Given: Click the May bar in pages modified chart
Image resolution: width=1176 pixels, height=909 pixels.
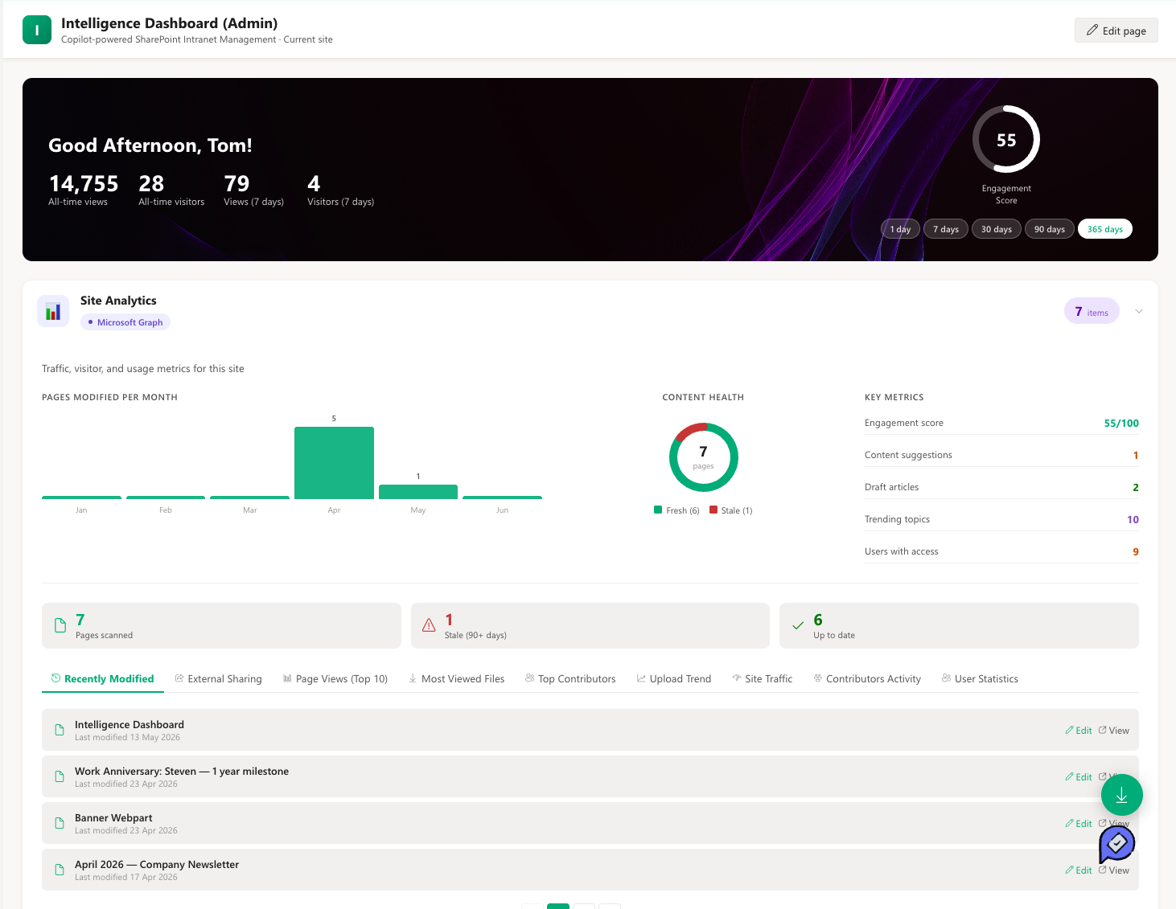Looking at the screenshot, I should (x=418, y=492).
